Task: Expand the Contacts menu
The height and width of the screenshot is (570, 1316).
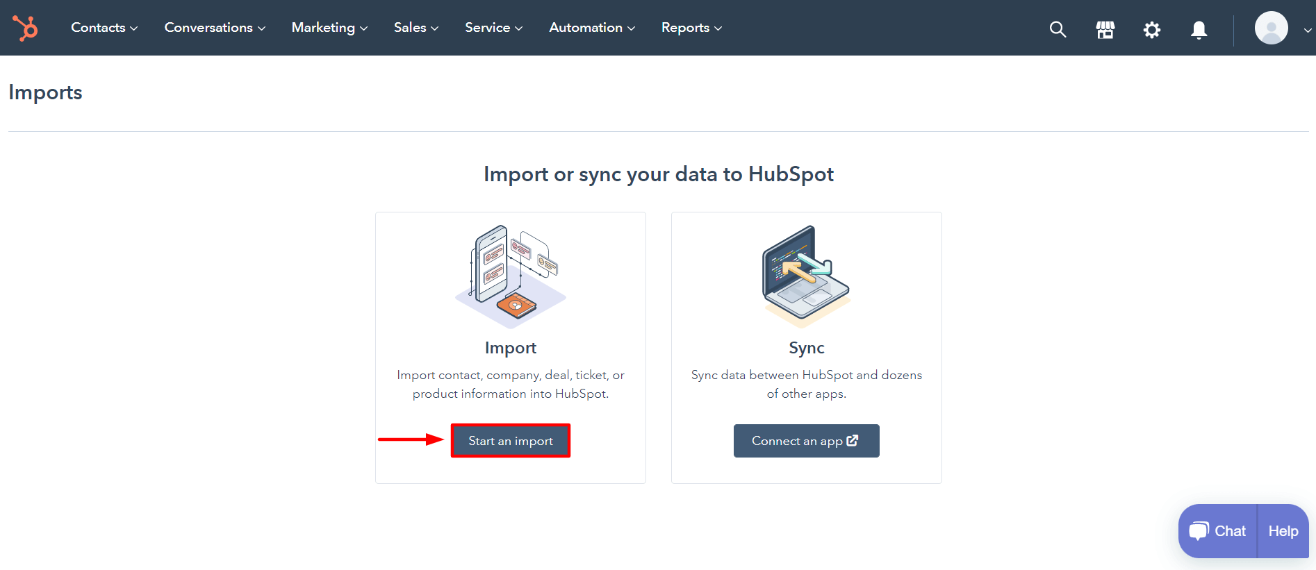Action: 104,28
